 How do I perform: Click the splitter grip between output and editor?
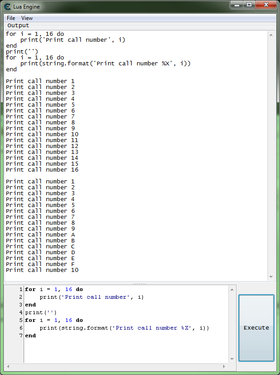(x=140, y=284)
